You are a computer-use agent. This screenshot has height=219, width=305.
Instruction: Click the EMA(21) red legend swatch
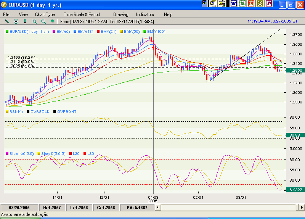[x=98, y=31]
